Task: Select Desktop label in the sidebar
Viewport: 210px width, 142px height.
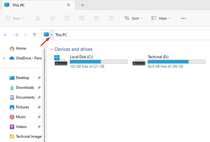Action: point(22,78)
